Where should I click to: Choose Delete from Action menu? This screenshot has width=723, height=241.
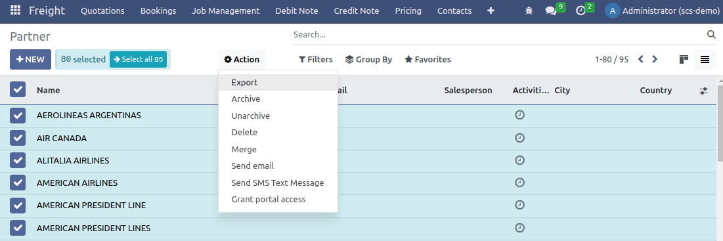[278, 132]
